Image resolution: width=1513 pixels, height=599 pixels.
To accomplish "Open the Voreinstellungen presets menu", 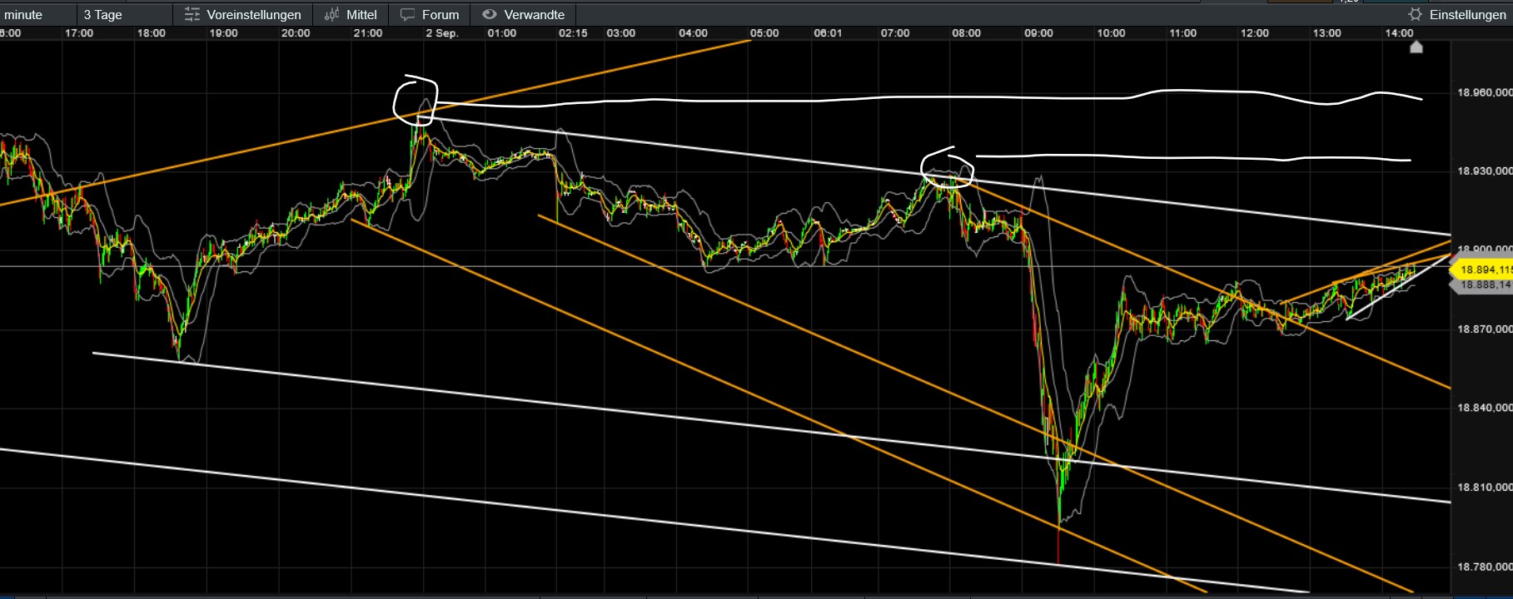I will pyautogui.click(x=242, y=14).
